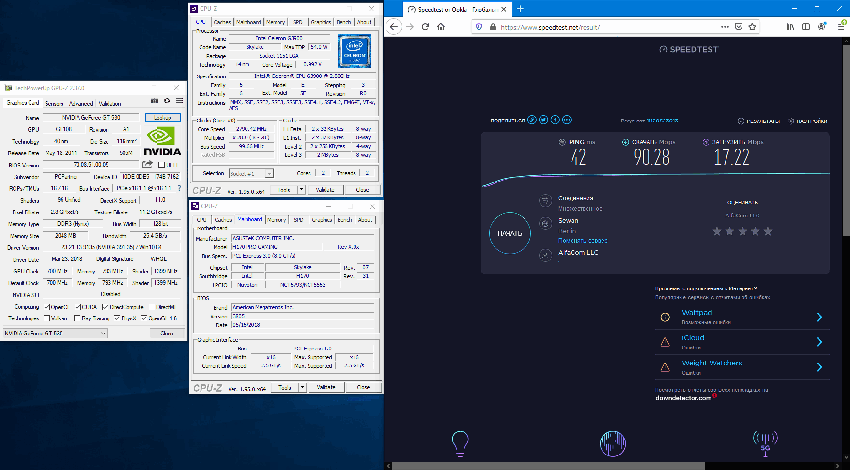This screenshot has width=850, height=470.
Task: Click the GPU-Z screenshot camera icon
Action: pos(154,101)
